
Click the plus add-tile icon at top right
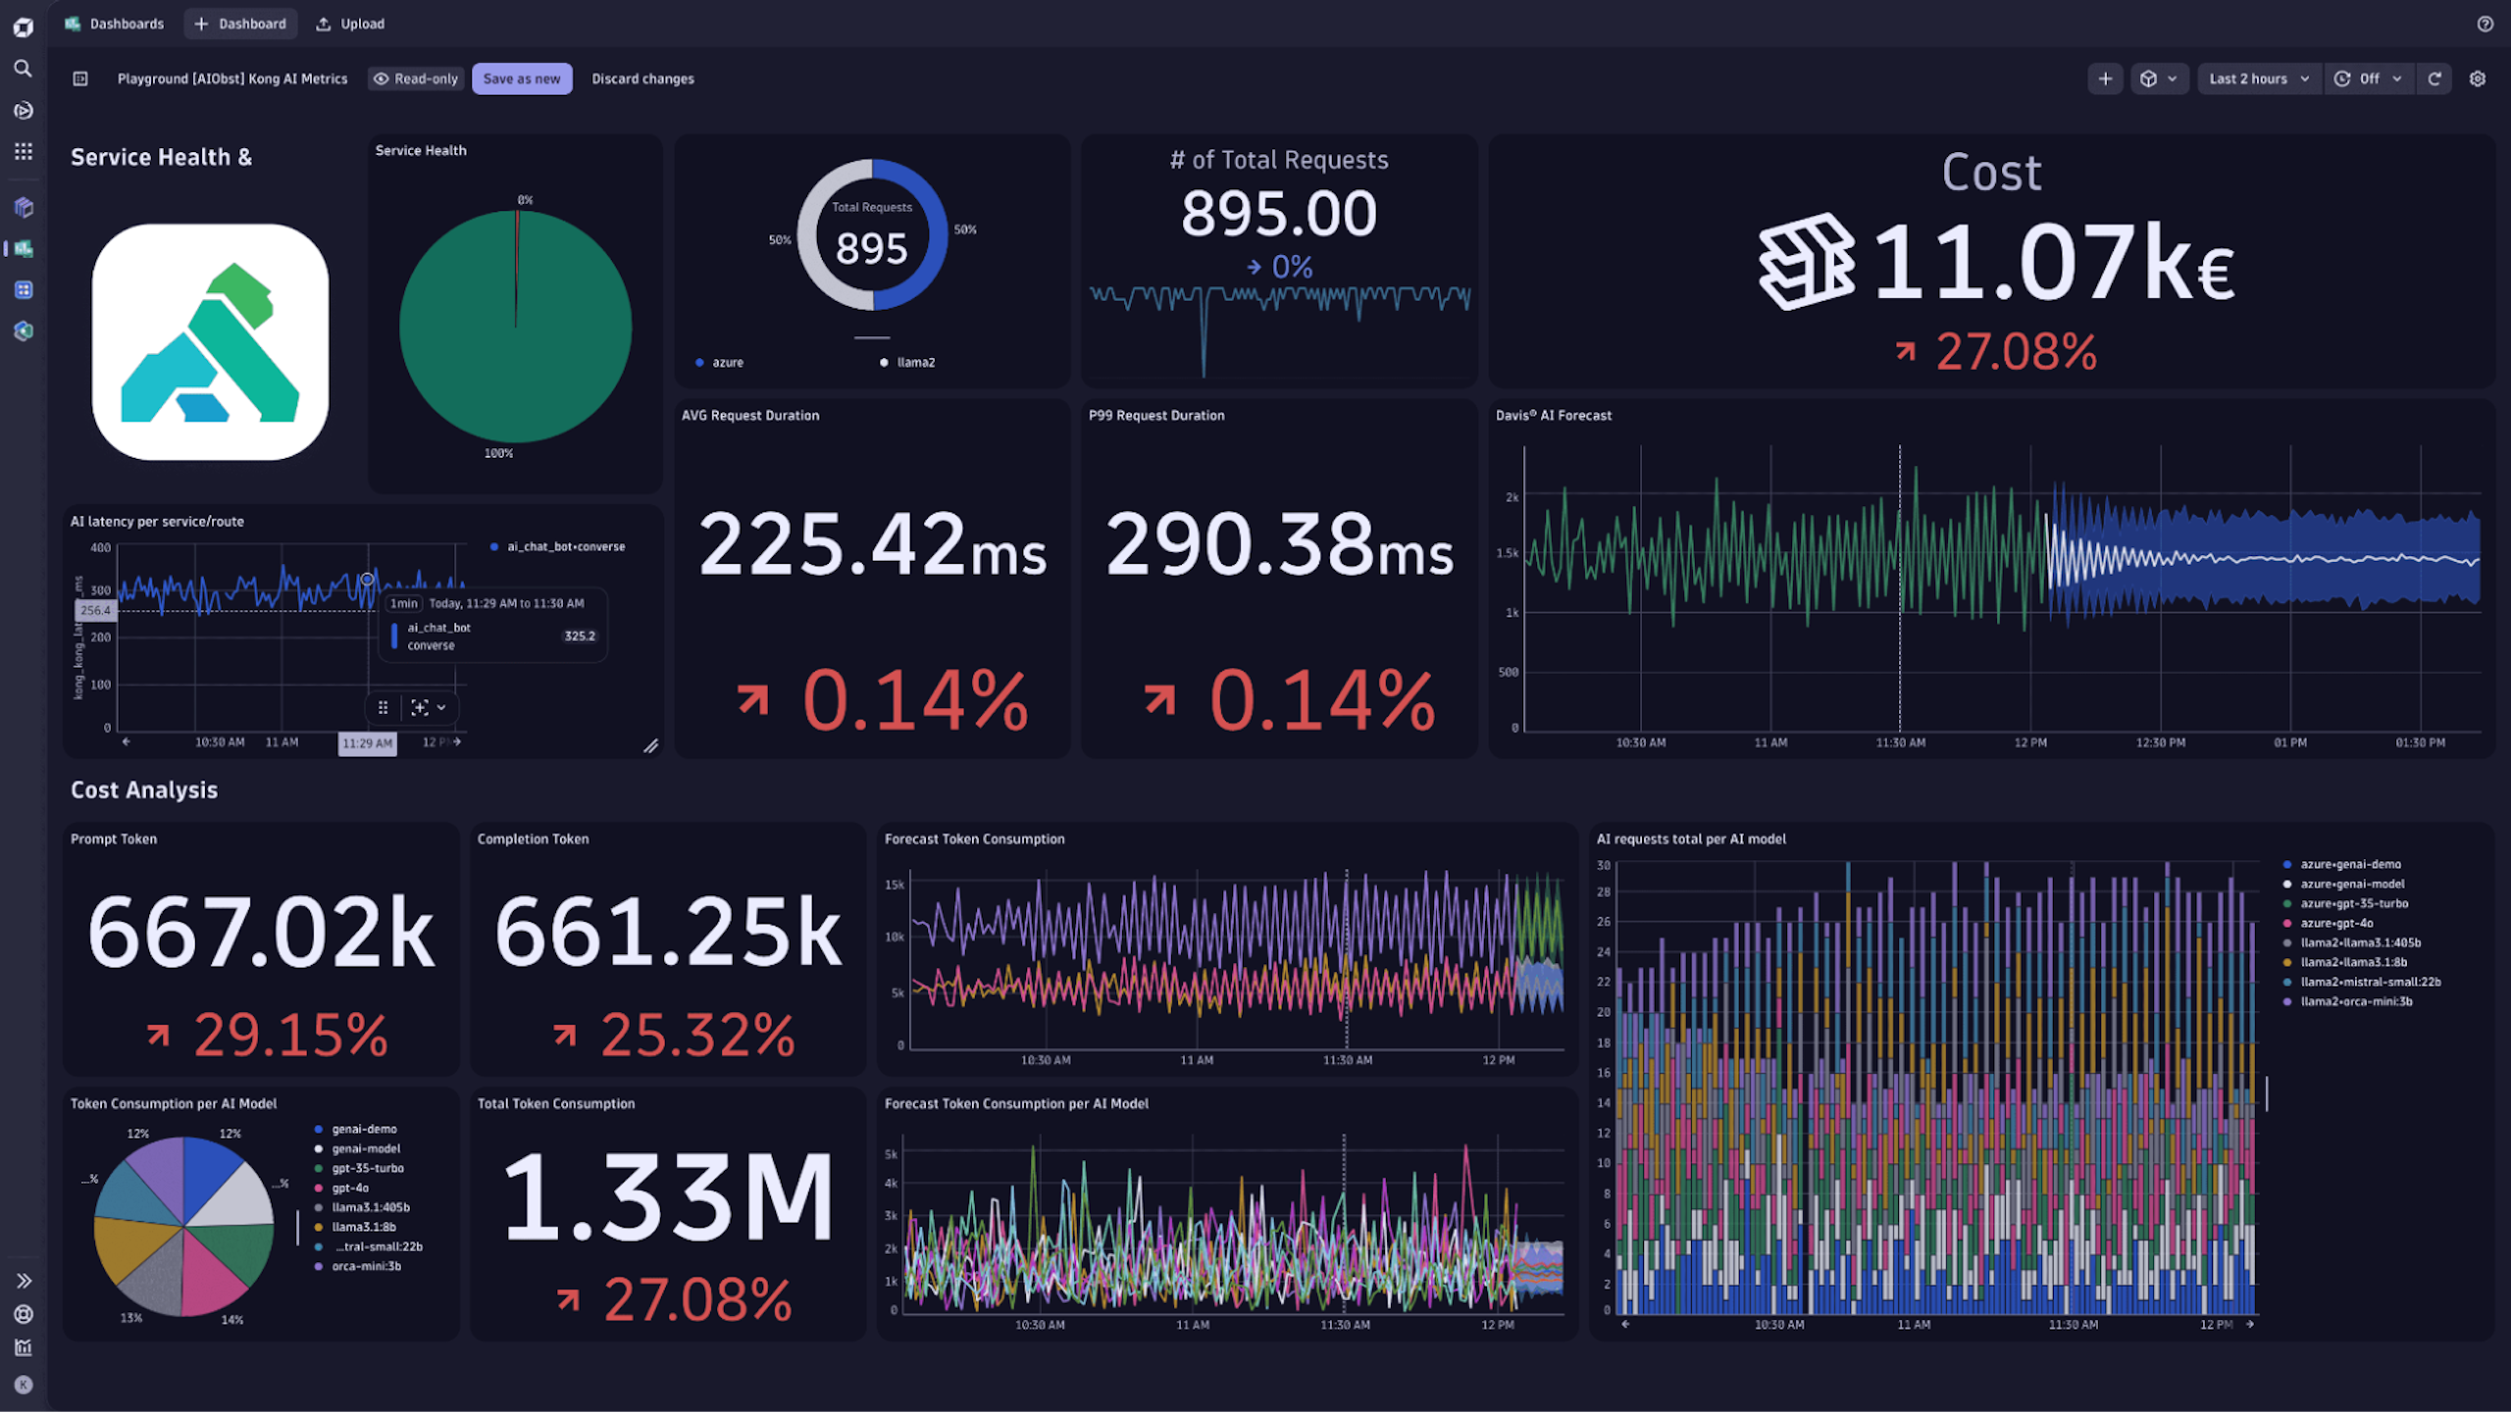coord(2105,78)
